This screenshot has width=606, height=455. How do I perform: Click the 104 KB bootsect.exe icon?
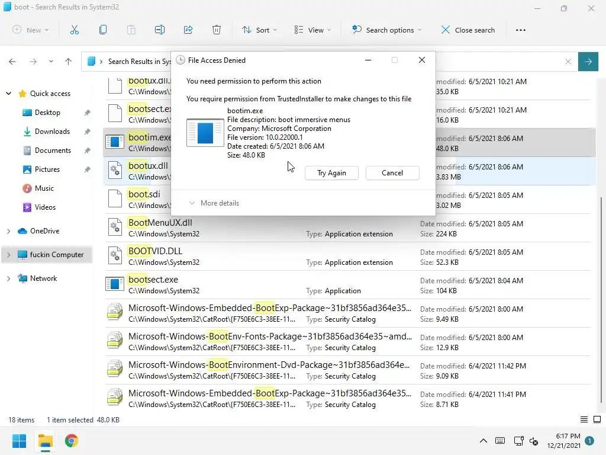tap(115, 284)
